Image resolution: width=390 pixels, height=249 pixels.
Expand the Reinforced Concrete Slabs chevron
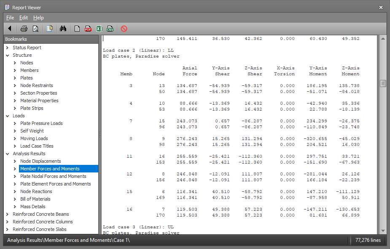(8, 229)
